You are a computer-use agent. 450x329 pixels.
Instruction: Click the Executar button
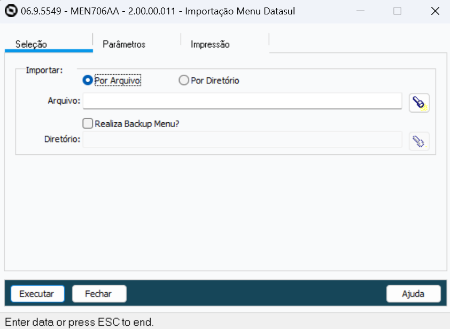pyautogui.click(x=37, y=293)
